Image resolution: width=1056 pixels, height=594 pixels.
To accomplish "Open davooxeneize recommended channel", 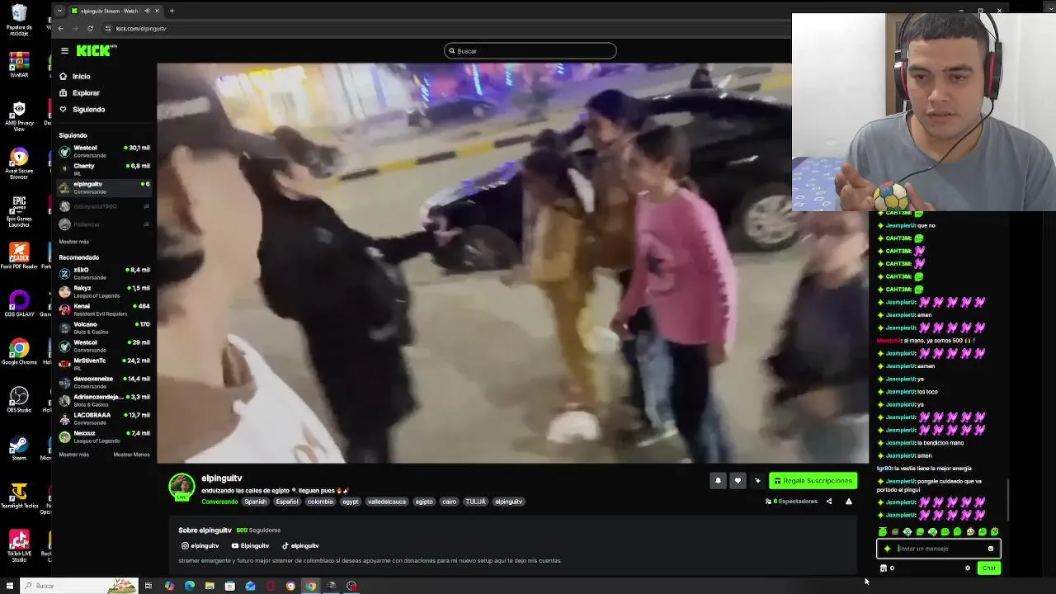I will coord(105,382).
